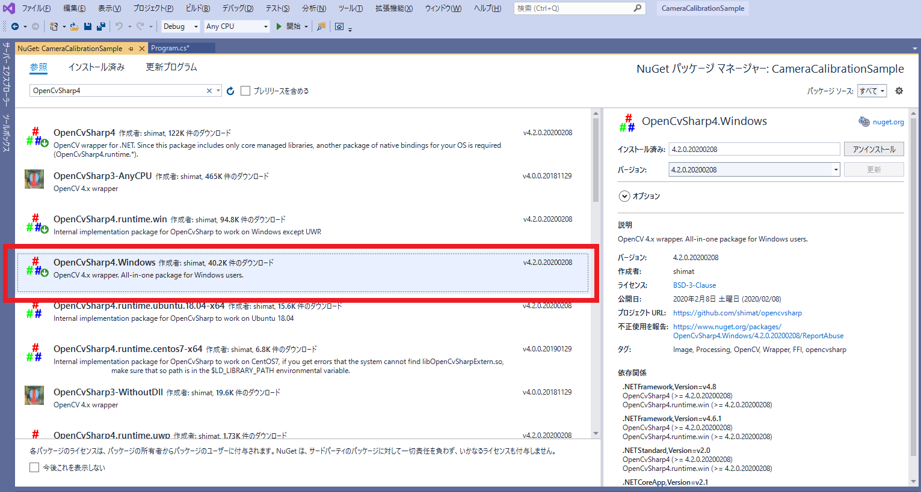Check the don't show this again checkbox
The image size is (921, 492).
point(34,467)
